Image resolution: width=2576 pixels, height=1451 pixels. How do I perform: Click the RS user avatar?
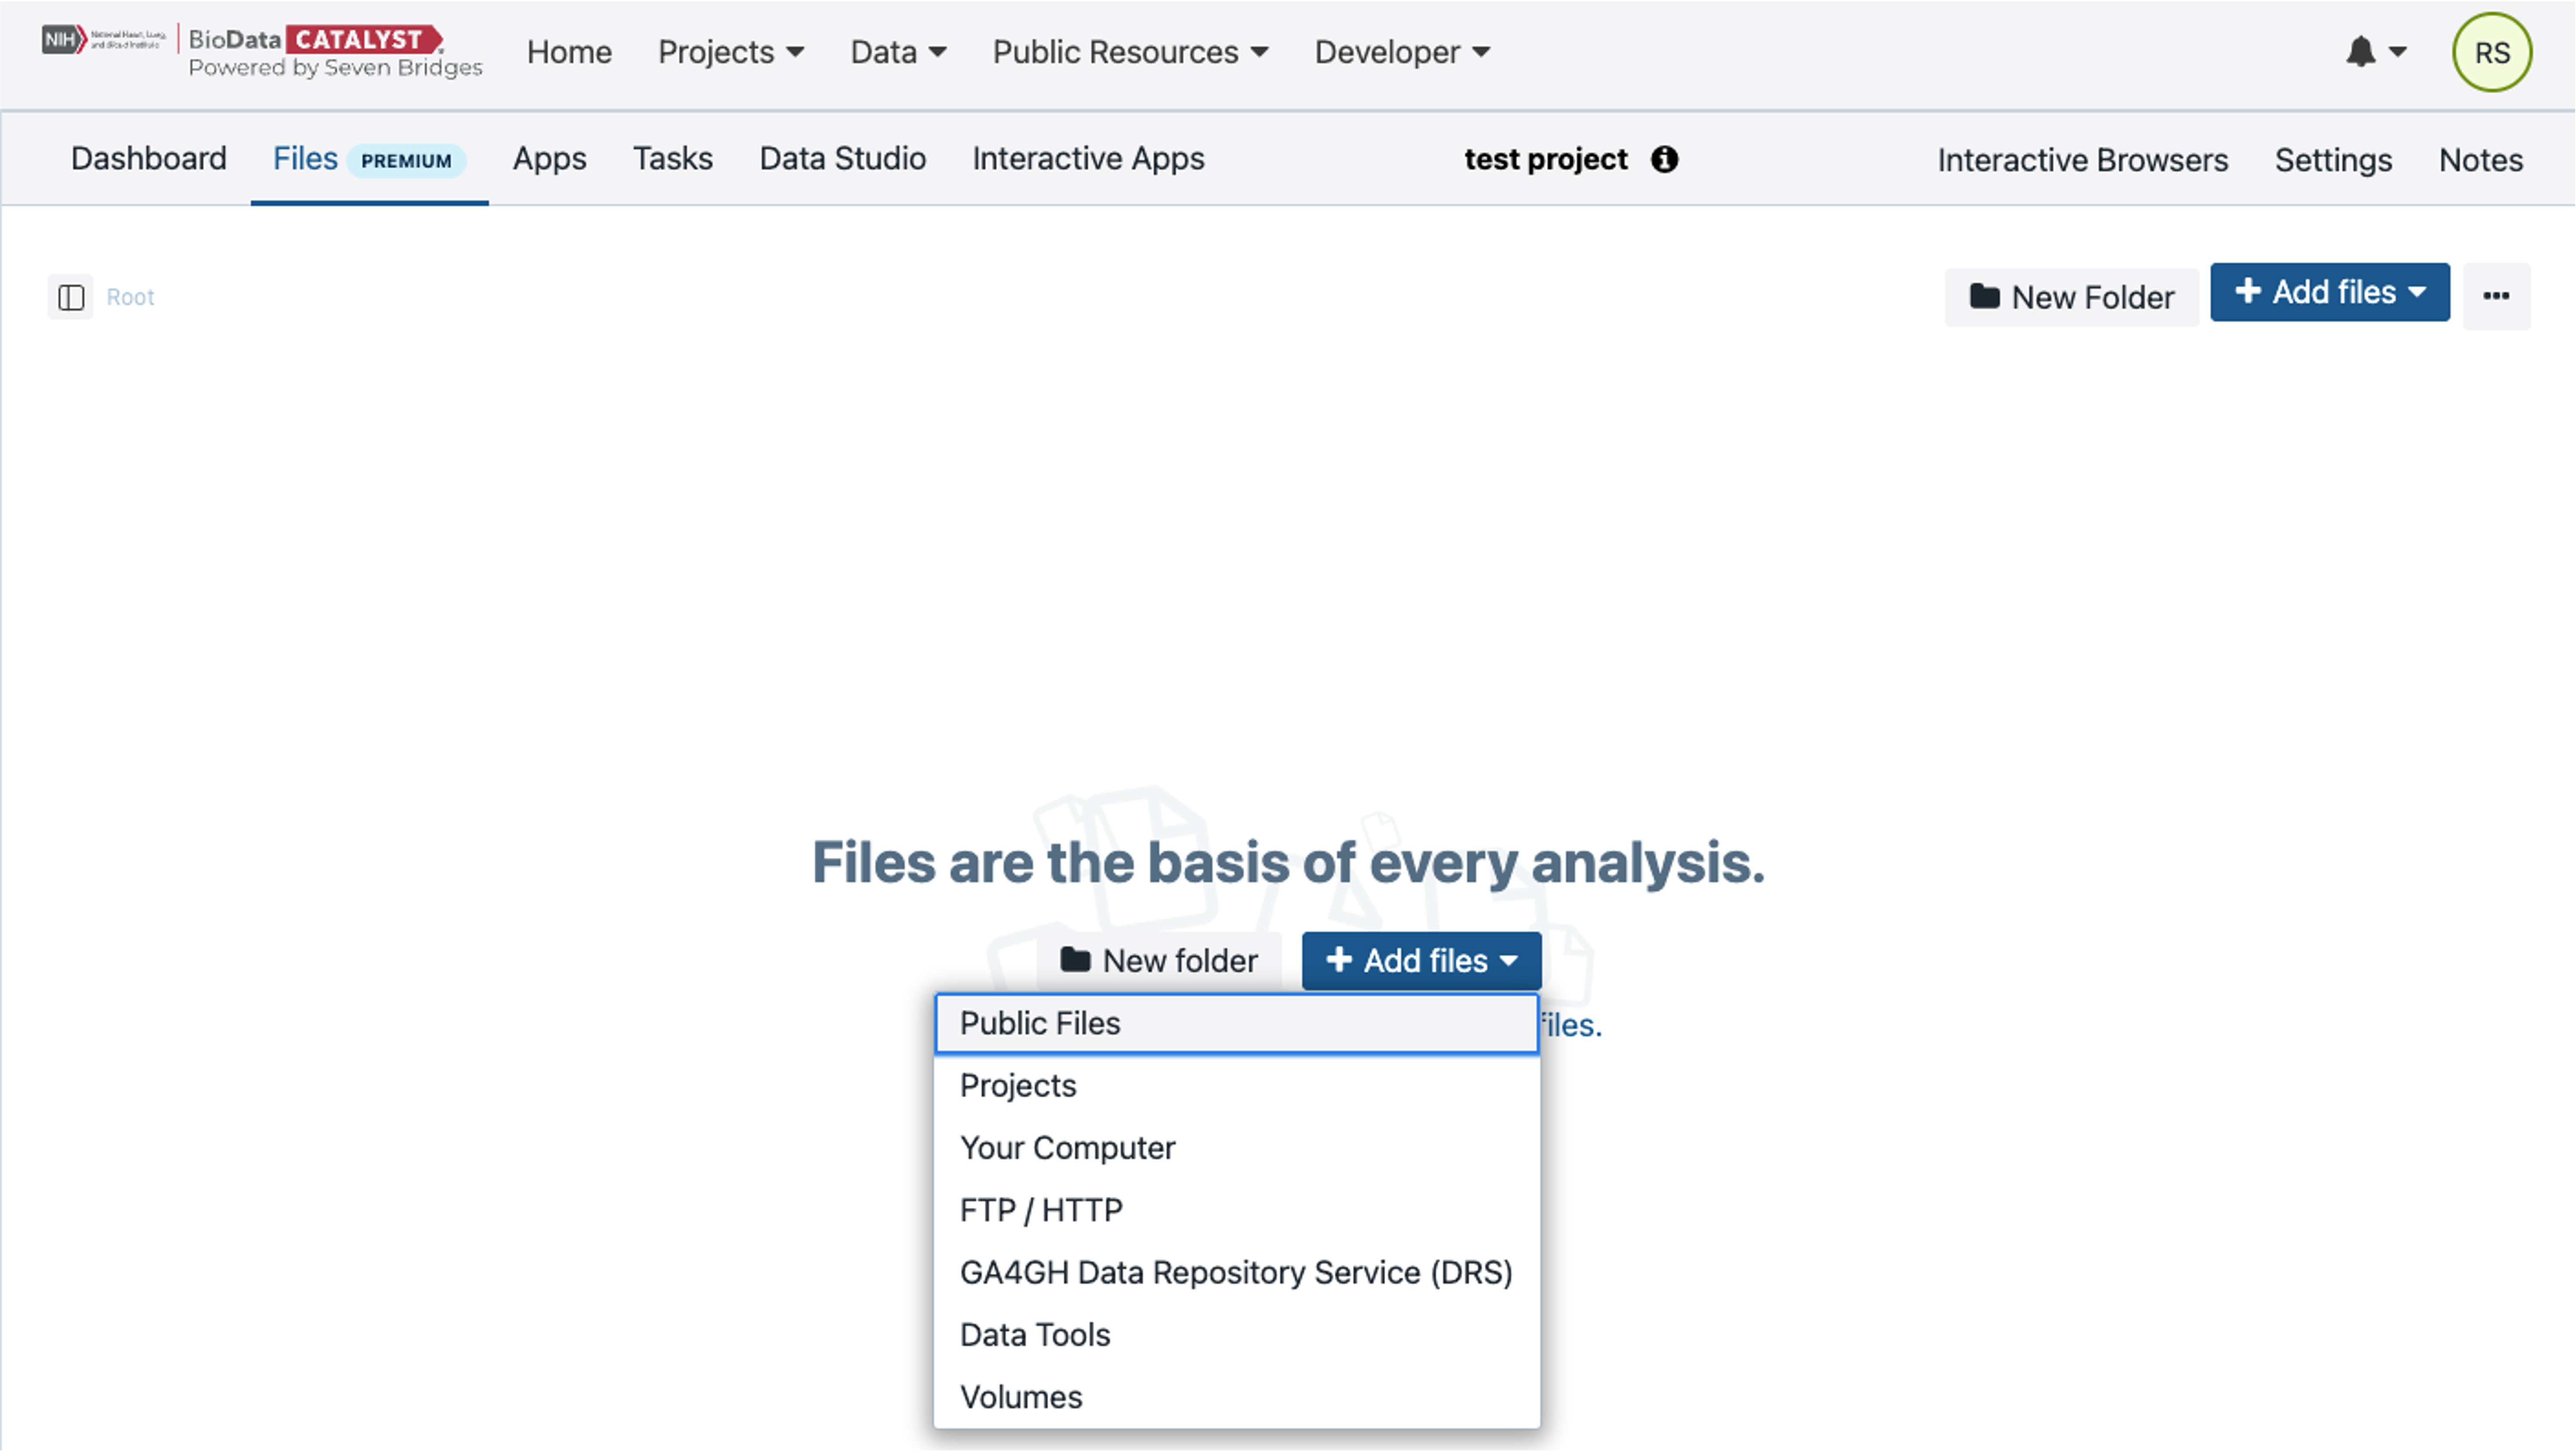2491,53
